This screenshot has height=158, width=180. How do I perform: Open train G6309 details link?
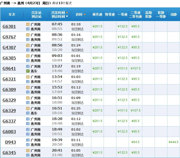click(9, 90)
